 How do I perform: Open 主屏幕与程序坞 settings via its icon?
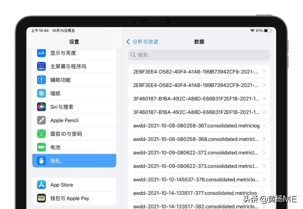(x=41, y=66)
